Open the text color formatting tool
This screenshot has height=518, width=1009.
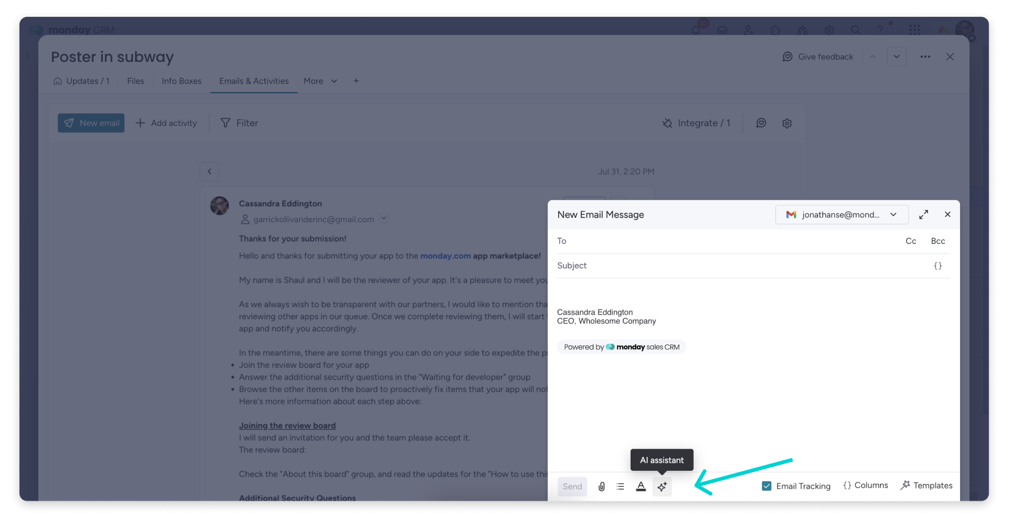(641, 486)
